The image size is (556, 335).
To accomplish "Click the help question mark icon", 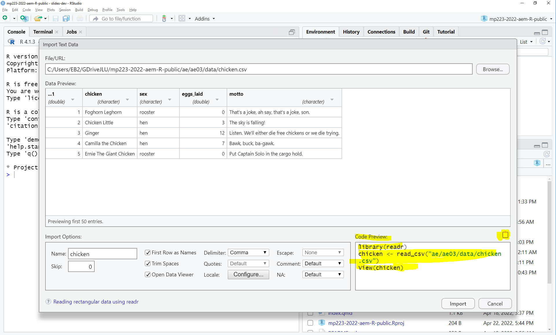I will click(x=48, y=301).
